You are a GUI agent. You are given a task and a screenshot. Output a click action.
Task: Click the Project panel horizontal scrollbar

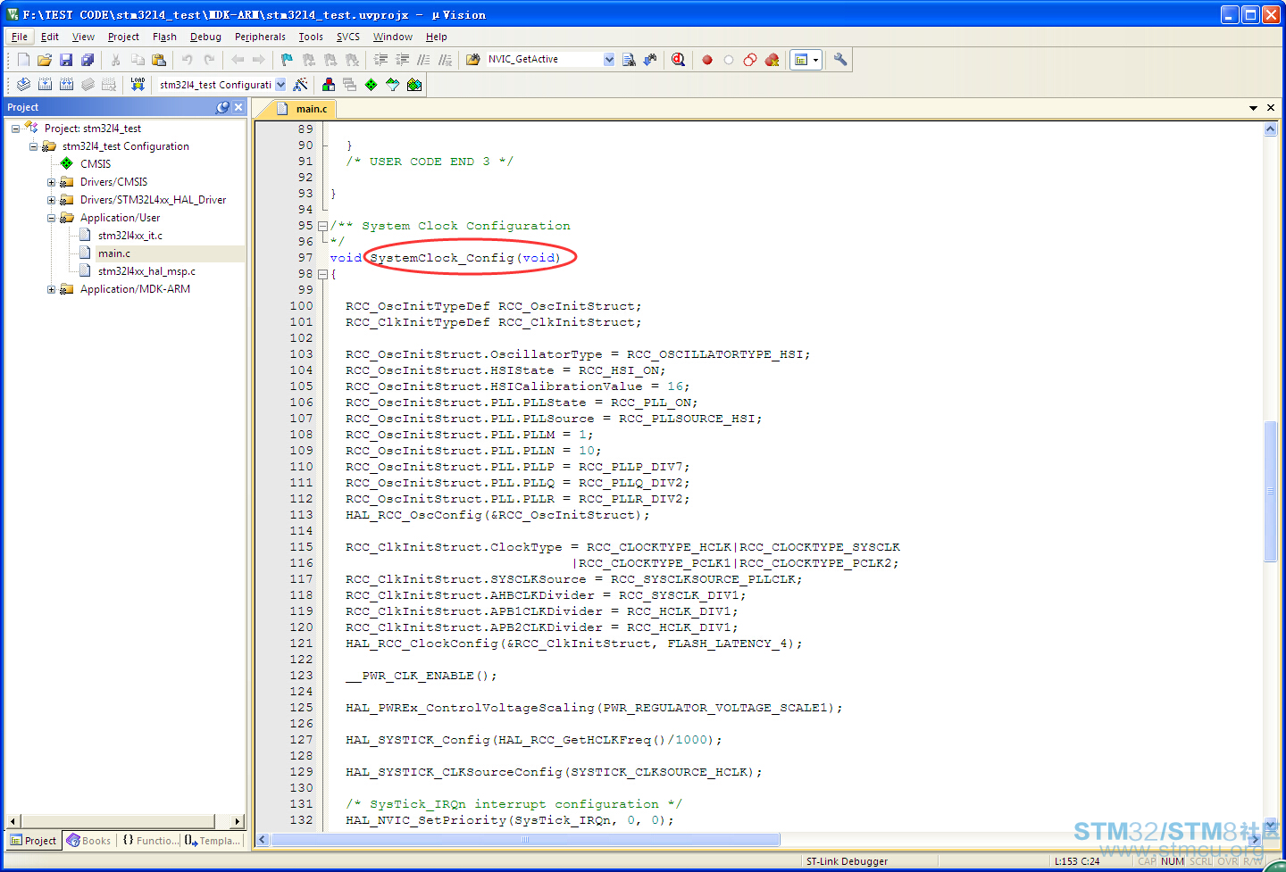point(125,821)
